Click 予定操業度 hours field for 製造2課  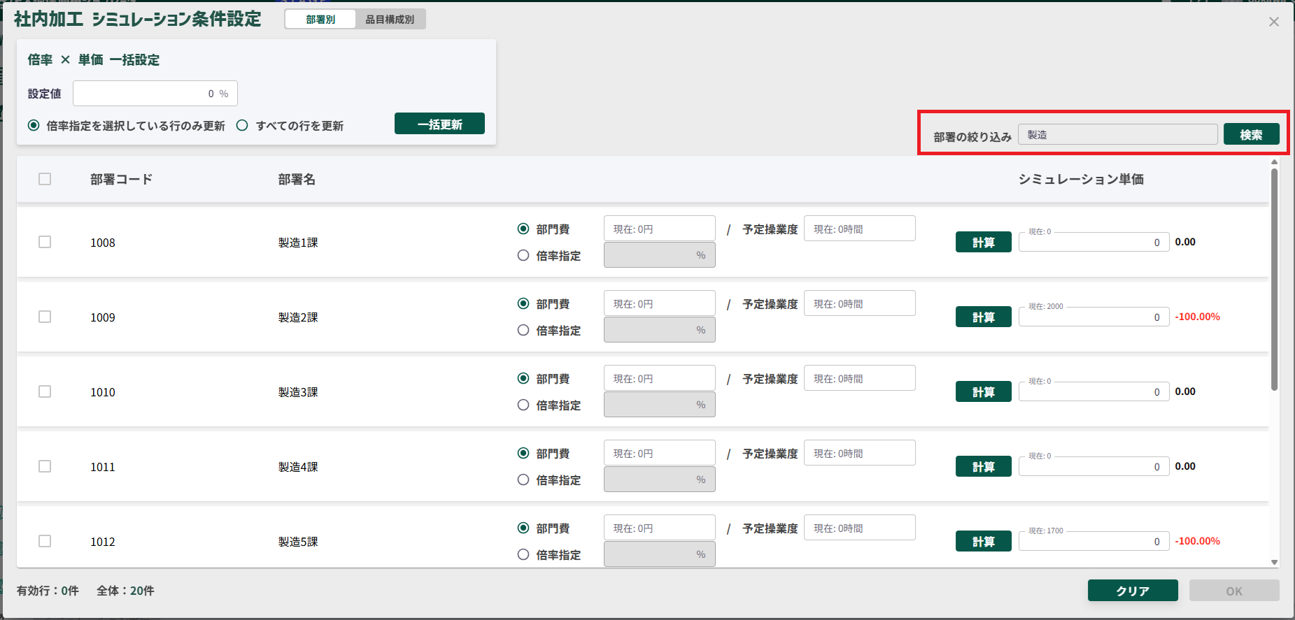(859, 303)
